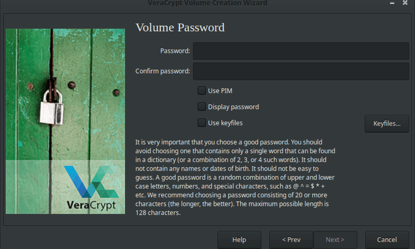Enable the Use PIM checkbox
This screenshot has width=415, height=249.
point(202,90)
